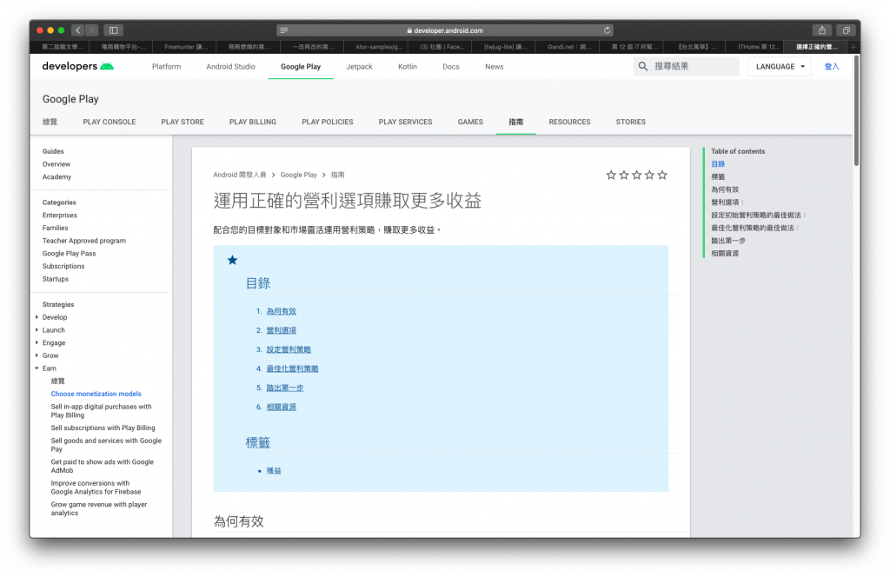Select the Kotlin nav tab
Viewport: 890px width, 577px height.
408,66
